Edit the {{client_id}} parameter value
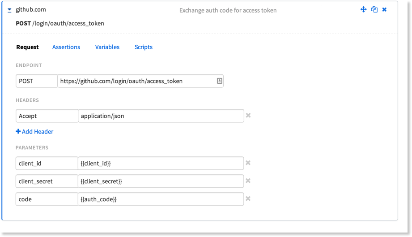 click(161, 164)
